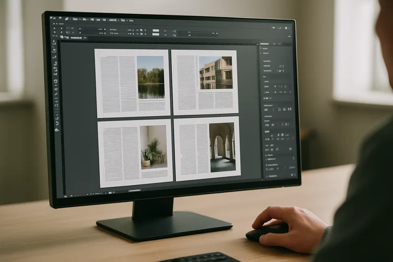
Task: Click the round icon at the top-right of the app bar
Action: 286,29
